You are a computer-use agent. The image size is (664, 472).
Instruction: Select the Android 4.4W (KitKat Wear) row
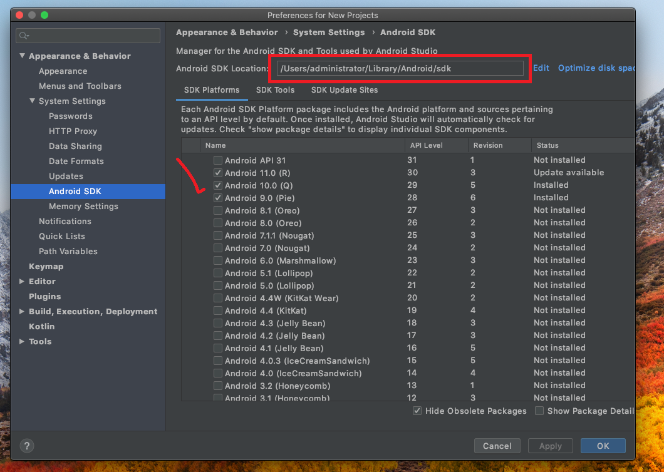(x=282, y=298)
